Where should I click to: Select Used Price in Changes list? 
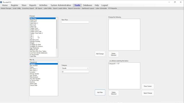[33, 22]
